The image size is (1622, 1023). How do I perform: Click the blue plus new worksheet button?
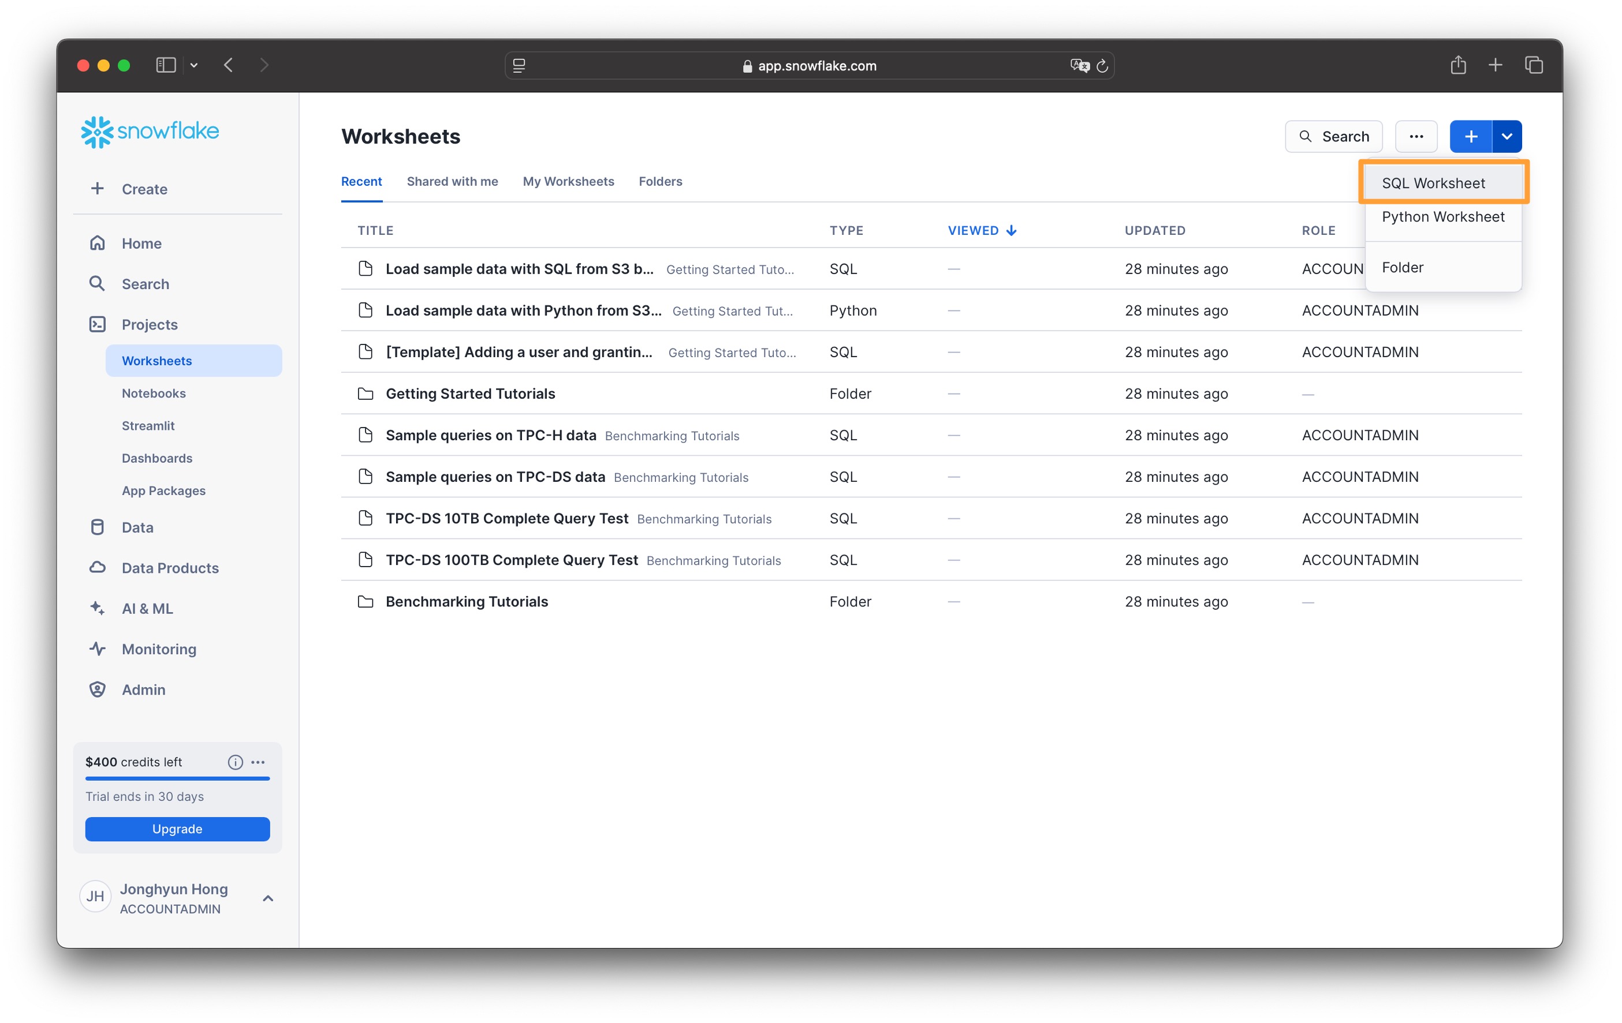pyautogui.click(x=1471, y=136)
